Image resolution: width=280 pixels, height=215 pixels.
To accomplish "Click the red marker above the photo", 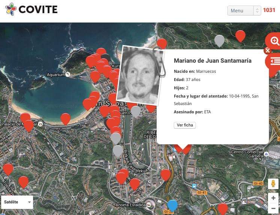I will point(162,44).
